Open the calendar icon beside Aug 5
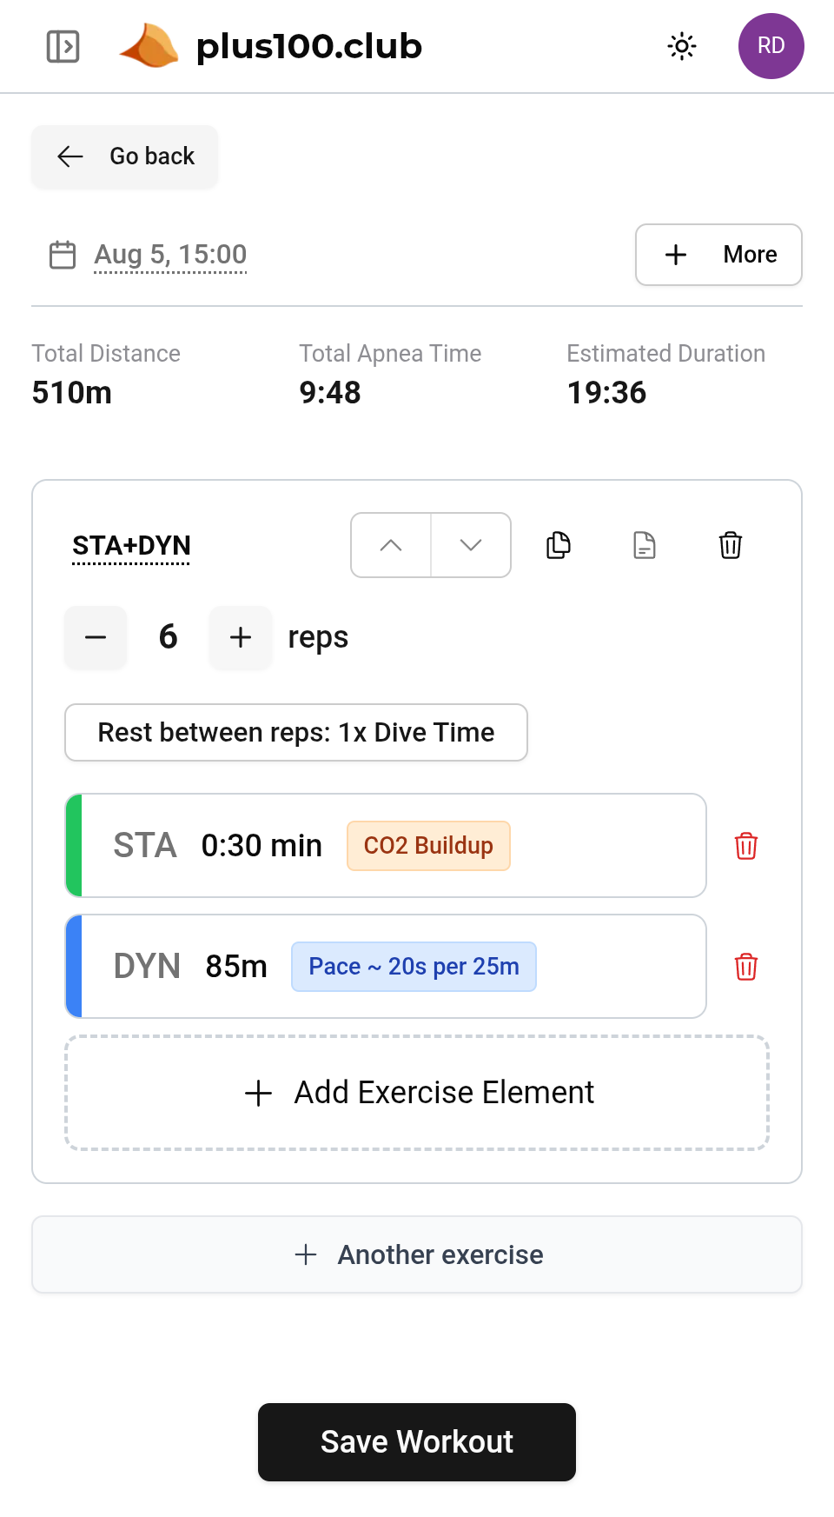The width and height of the screenshot is (834, 1517). click(x=62, y=254)
